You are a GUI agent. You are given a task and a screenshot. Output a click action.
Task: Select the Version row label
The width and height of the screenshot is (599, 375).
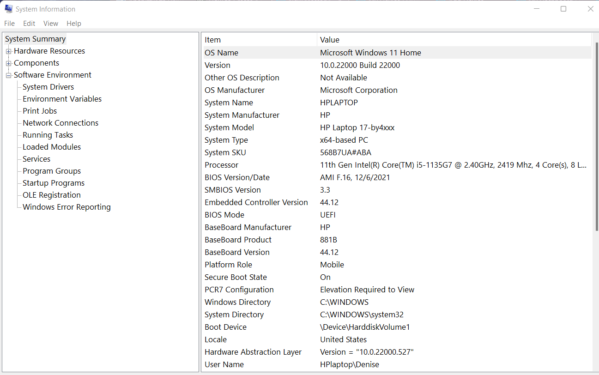point(218,65)
